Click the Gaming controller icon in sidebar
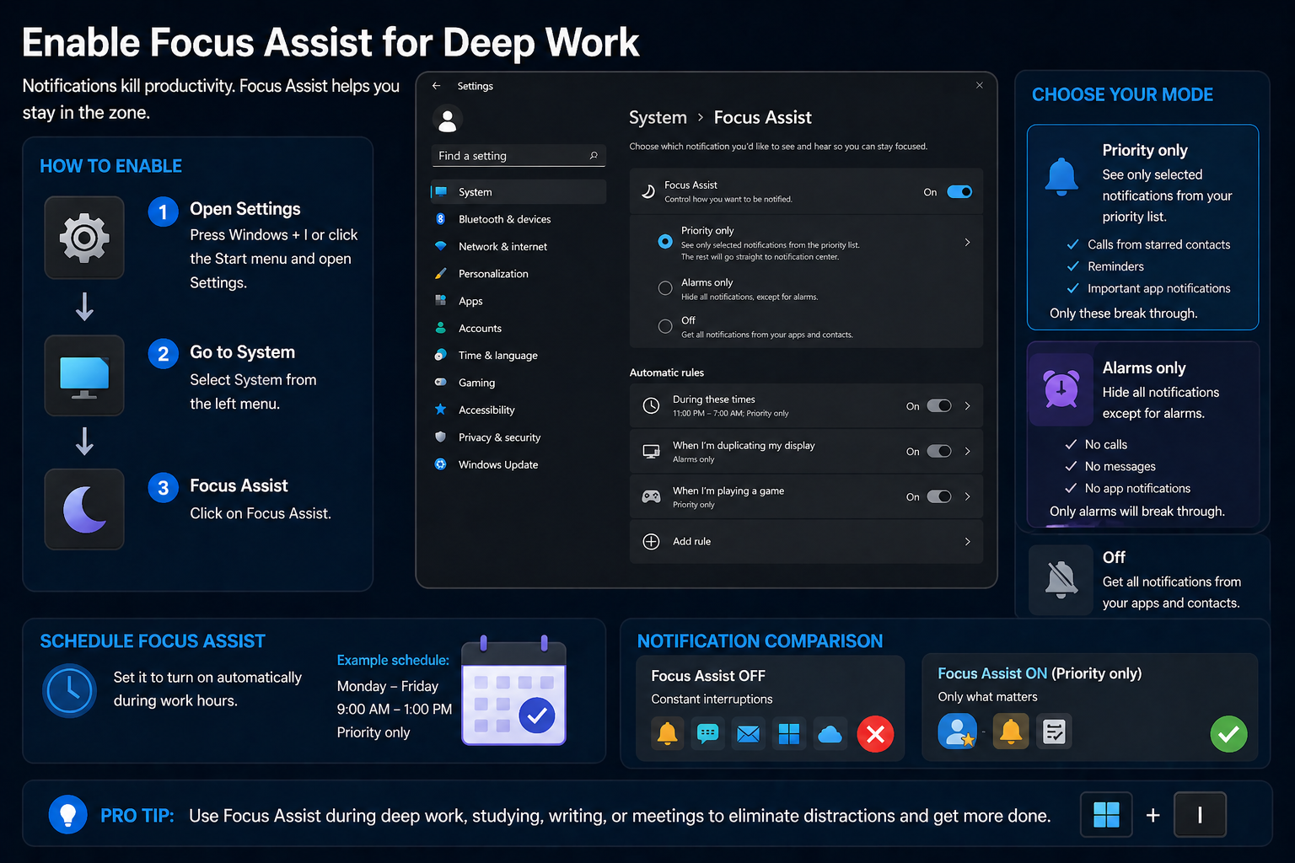Viewport: 1295px width, 863px height. [440, 383]
